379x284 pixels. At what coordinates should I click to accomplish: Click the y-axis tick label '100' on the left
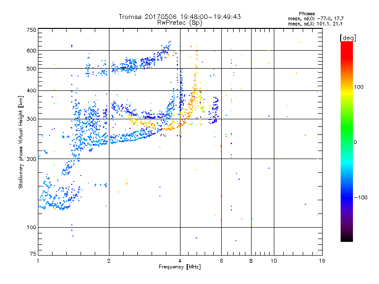pos(31,228)
